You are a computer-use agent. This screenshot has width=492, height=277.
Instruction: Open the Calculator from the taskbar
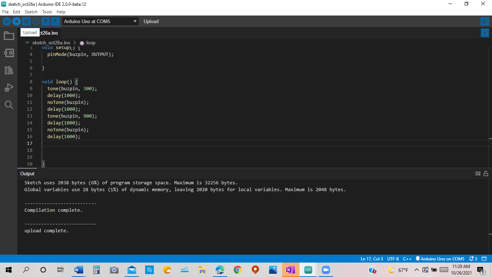tap(96, 270)
